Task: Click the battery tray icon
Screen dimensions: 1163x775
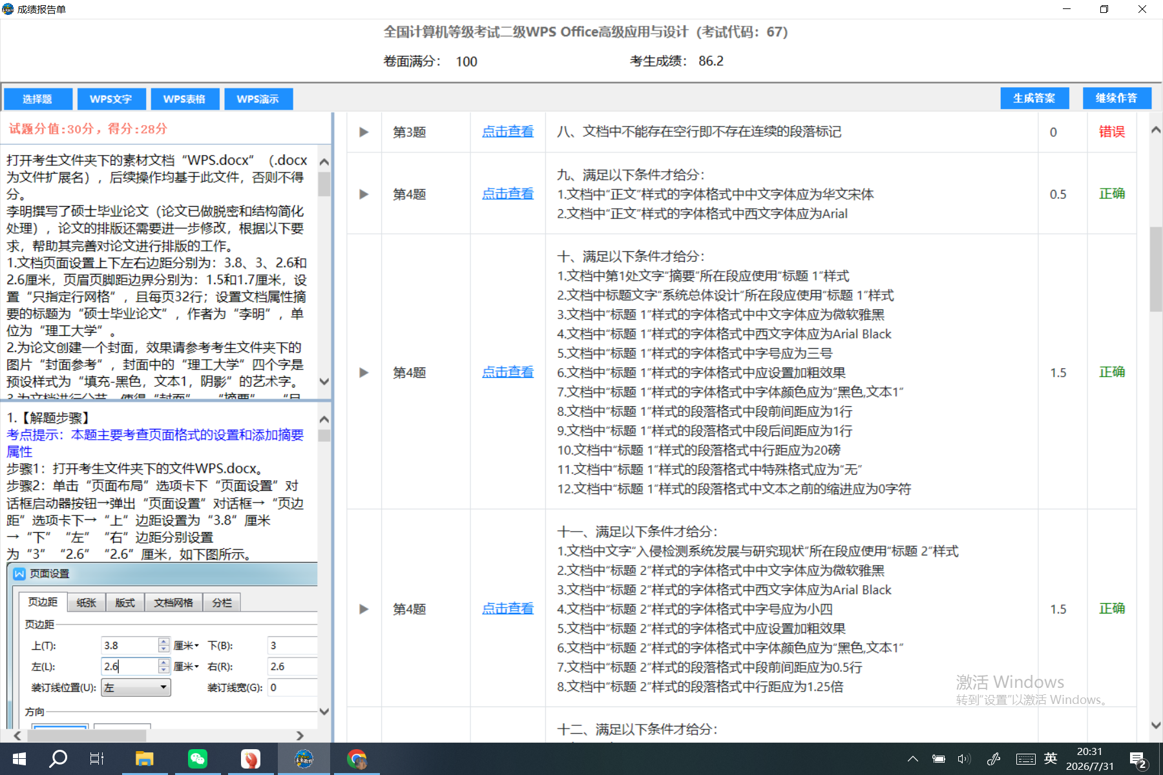Action: (x=938, y=759)
